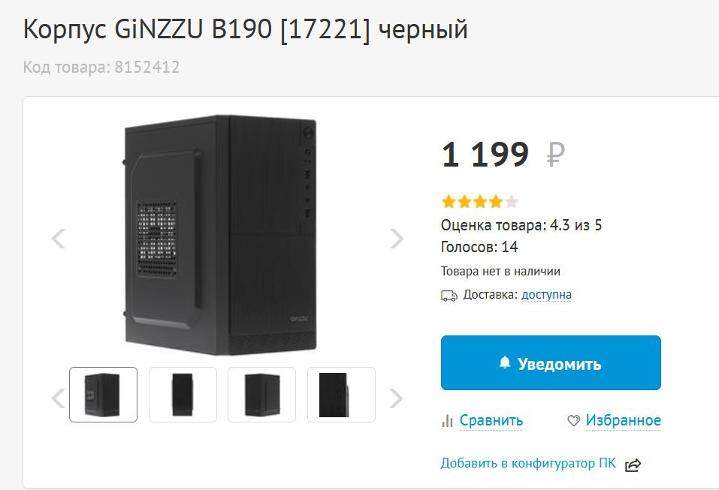Image resolution: width=719 pixels, height=490 pixels.
Task: Select the fourth thumbnail side view
Action: [x=341, y=394]
